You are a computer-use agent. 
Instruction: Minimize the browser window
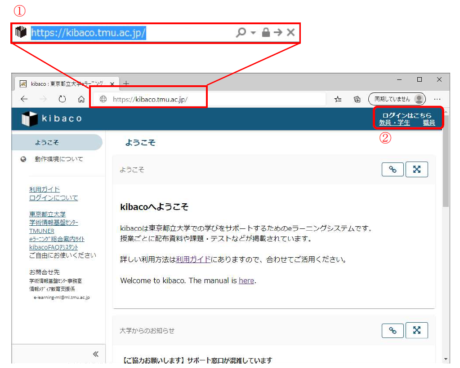pos(399,79)
